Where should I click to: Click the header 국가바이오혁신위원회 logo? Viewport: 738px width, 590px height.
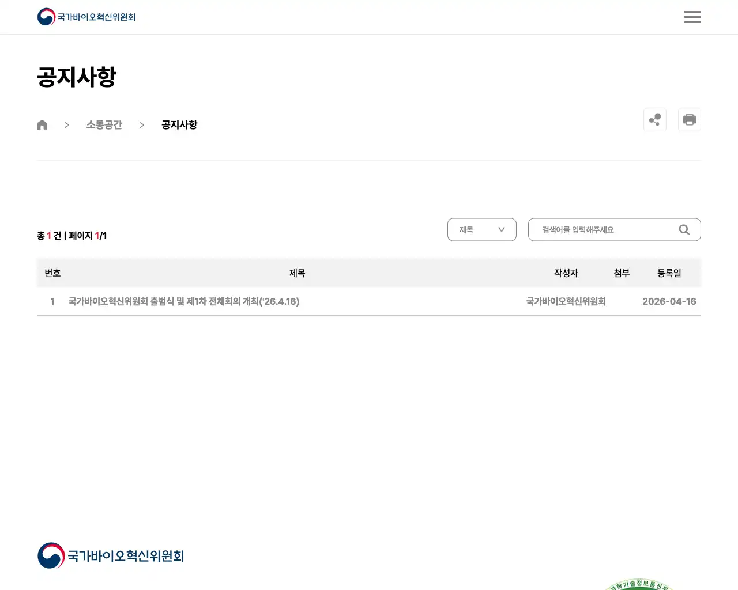tap(86, 17)
